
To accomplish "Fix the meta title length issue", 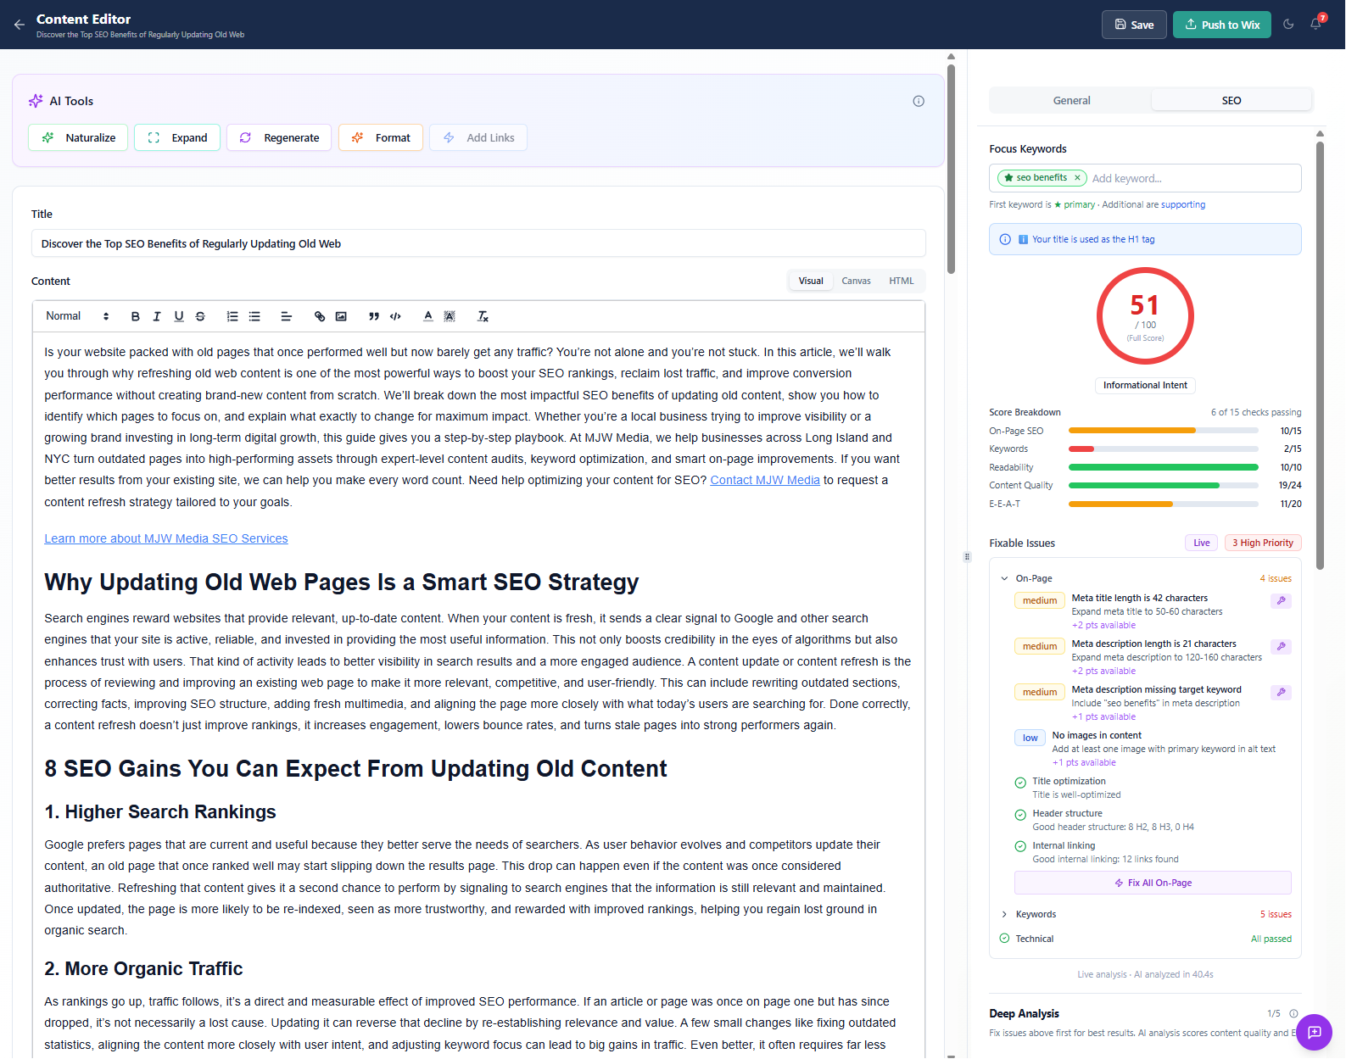I will 1282,600.
